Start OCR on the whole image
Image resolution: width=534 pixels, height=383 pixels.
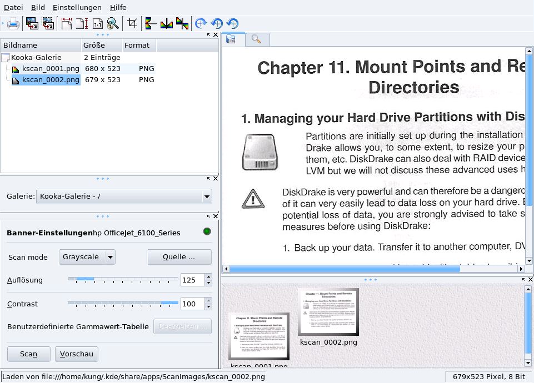pos(32,23)
